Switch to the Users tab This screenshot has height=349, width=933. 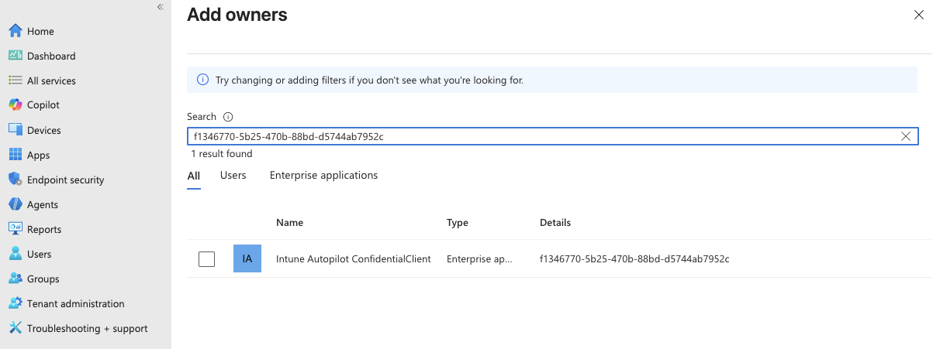[x=233, y=176]
